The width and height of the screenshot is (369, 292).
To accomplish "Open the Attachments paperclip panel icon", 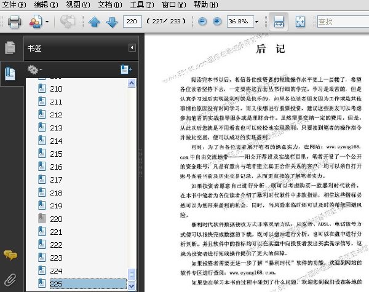I will point(10,280).
